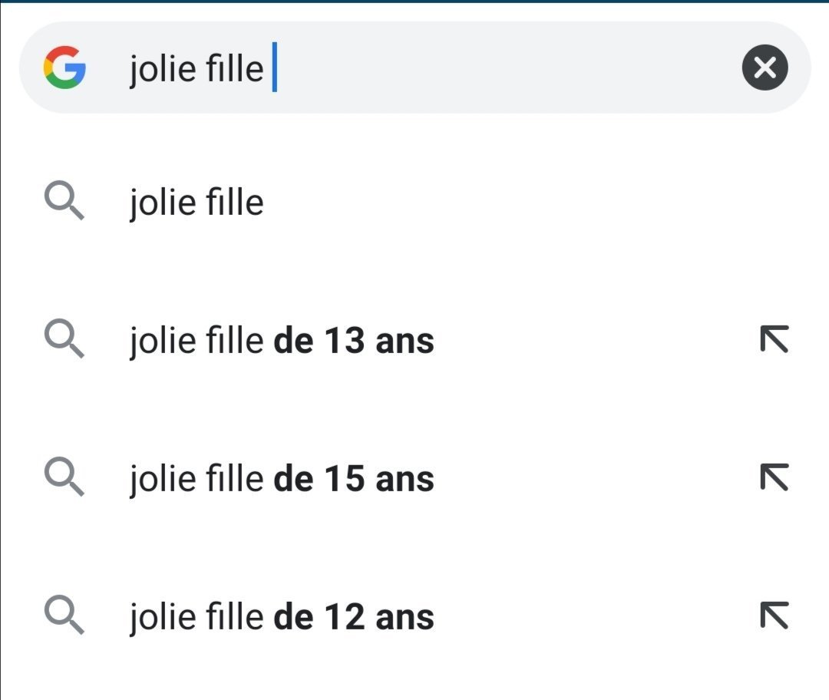Place cursor on word 'fille' in search box

point(234,68)
